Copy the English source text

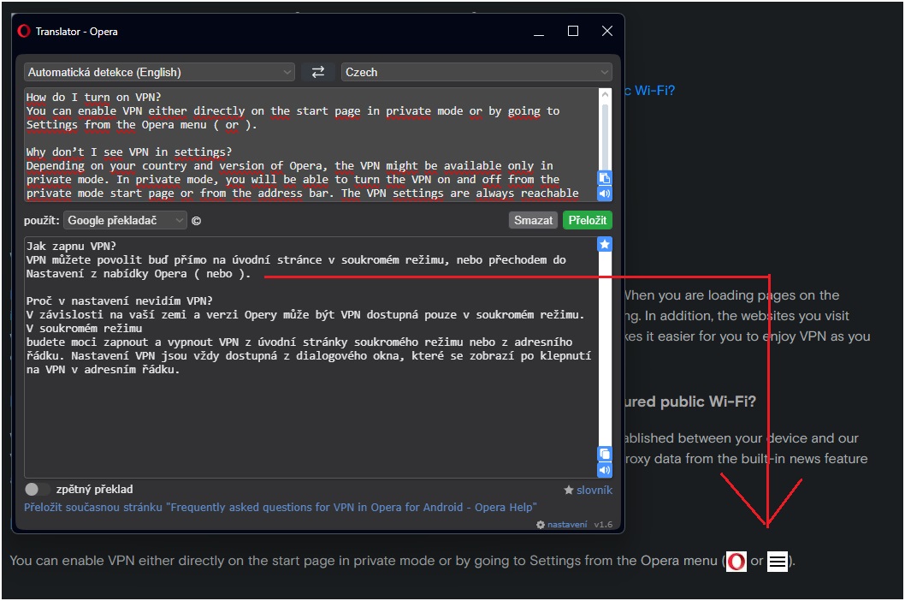tap(604, 178)
